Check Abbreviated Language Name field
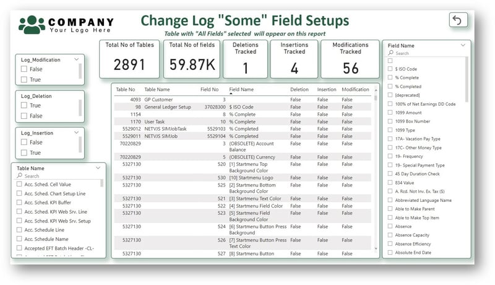 [390, 200]
